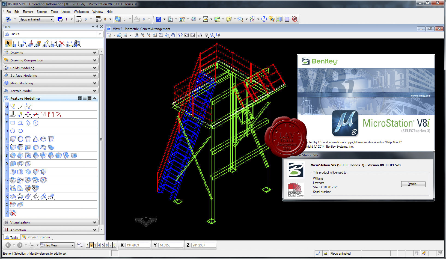Select the Place Circle tool in row R
Image resolution: width=446 pixels, height=259 pixels.
[x=13, y=131]
